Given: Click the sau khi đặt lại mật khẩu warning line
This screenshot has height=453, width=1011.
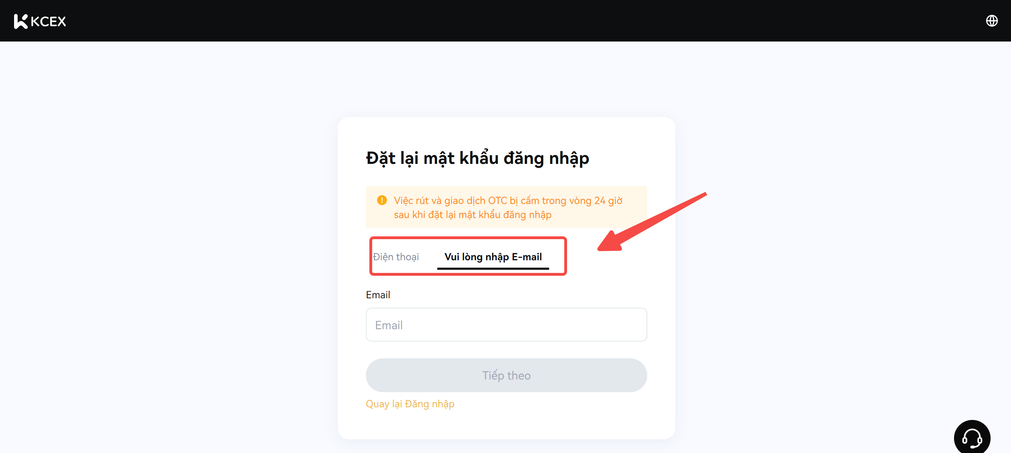Looking at the screenshot, I should click(x=472, y=215).
